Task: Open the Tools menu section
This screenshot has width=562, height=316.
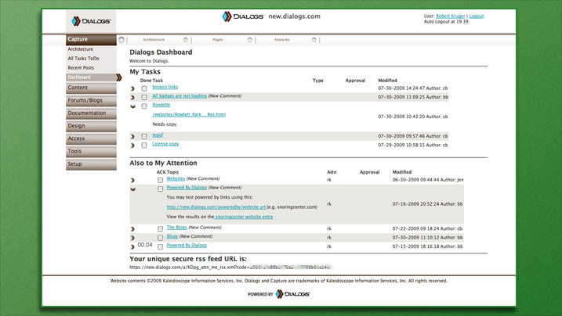Action: [91, 152]
